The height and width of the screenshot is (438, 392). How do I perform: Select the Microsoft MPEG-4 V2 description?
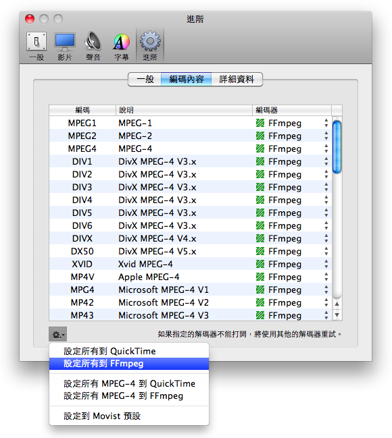coord(164,302)
